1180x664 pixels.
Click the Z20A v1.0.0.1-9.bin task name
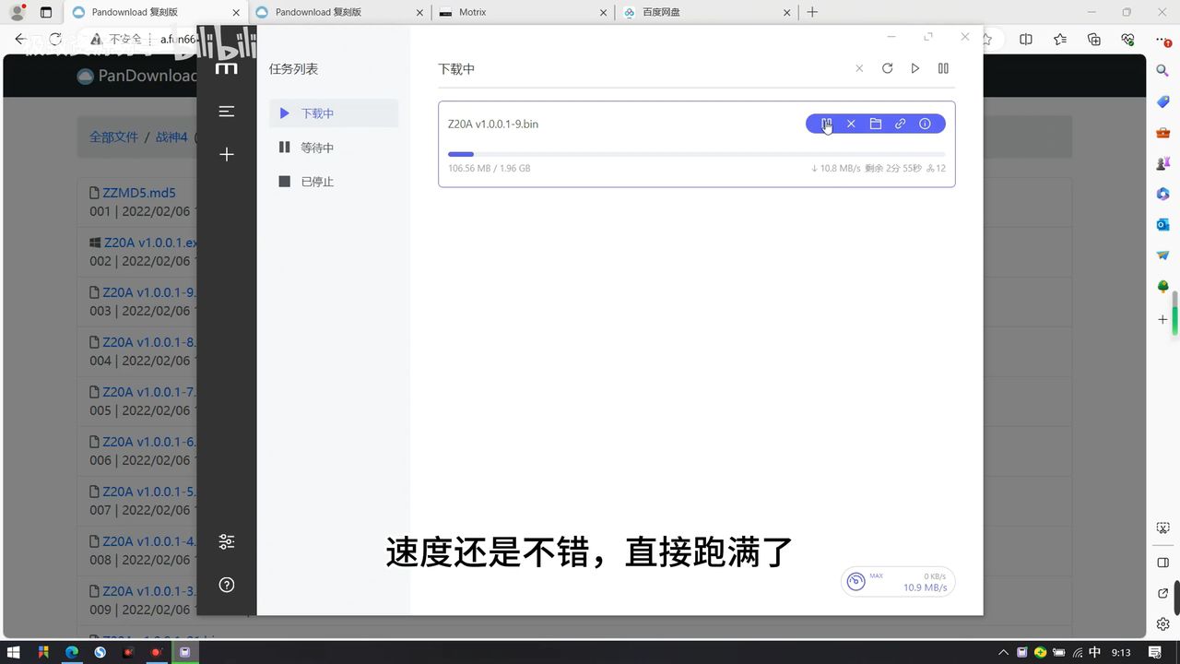(493, 124)
